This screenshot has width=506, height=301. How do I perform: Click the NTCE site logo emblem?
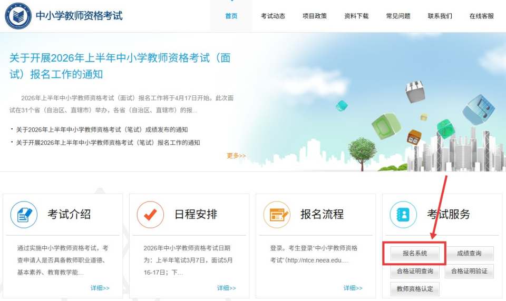[18, 16]
